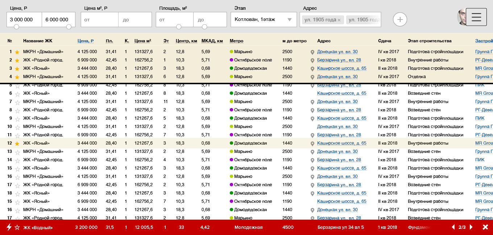Open the hamburger menu
493x235 pixels.
pyautogui.click(x=476, y=17)
